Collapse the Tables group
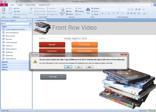Screen dimensions: 156x112 point(30,27)
